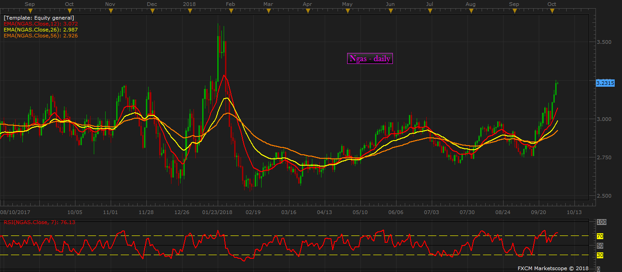
Task: Click the Nov month marker triangle
Action: click(110, 10)
